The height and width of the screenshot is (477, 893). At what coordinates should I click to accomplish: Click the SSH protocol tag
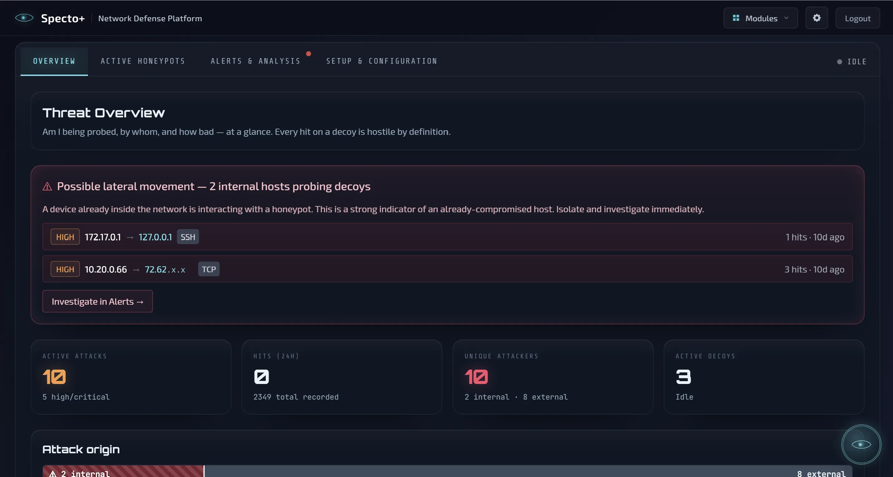(x=188, y=237)
